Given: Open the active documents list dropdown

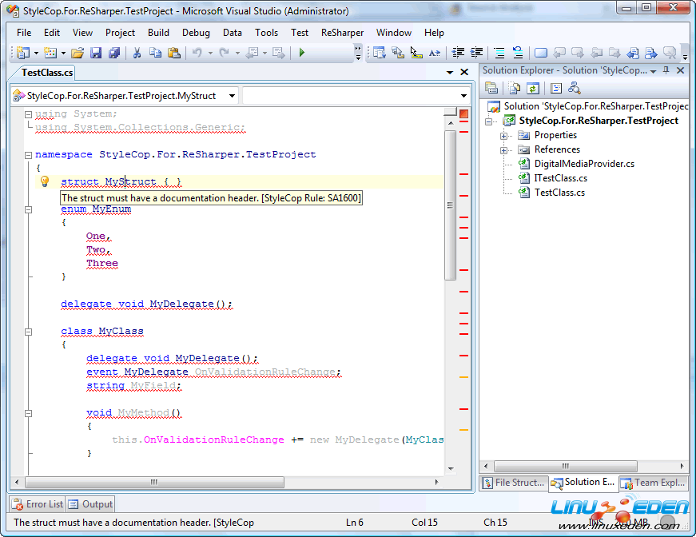Looking at the screenshot, I should pyautogui.click(x=450, y=72).
